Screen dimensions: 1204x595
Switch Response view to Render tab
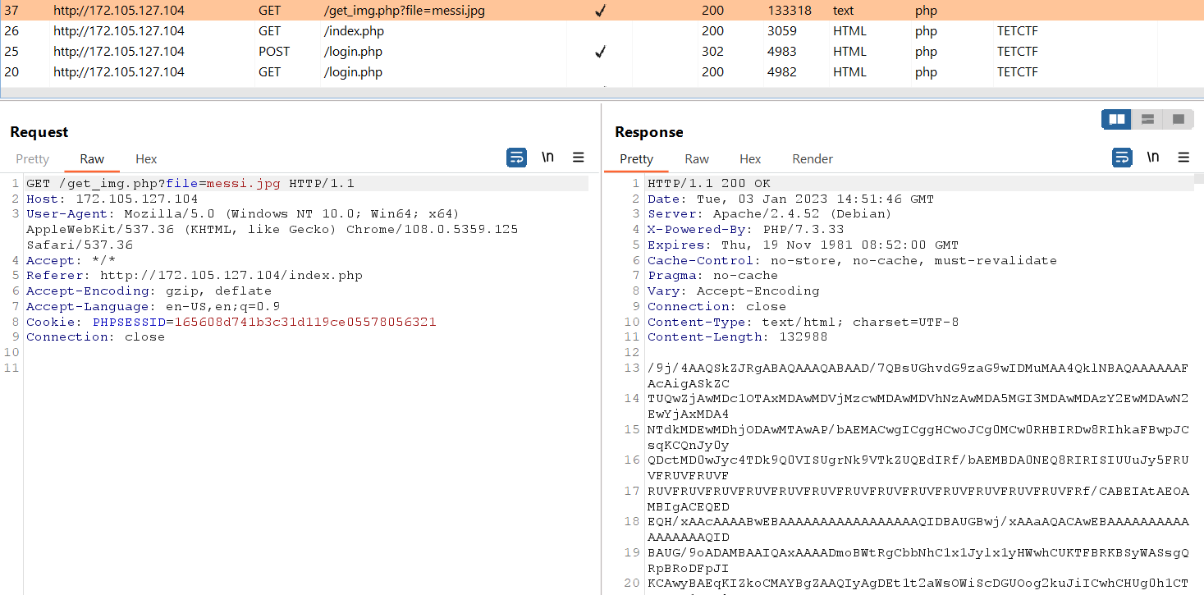point(813,159)
